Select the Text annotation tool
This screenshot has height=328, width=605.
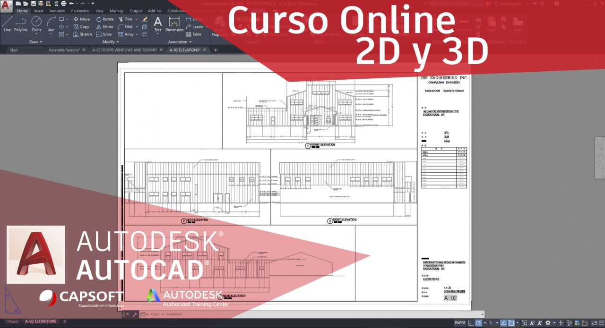coord(158,24)
